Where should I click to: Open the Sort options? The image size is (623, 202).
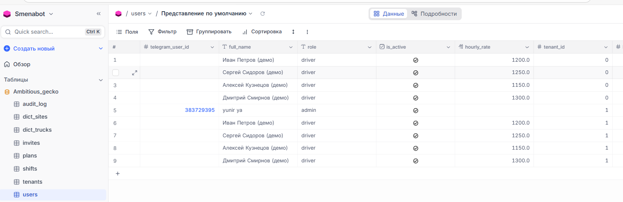(x=262, y=32)
